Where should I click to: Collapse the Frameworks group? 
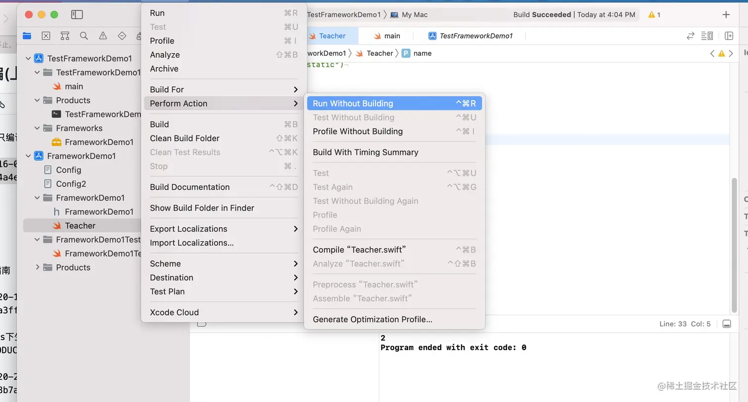coord(37,128)
